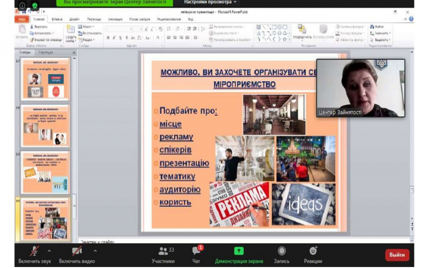This screenshot has width=430, height=268.
Task: Click 'Восстановить' reset slide command
Action: 90,33
